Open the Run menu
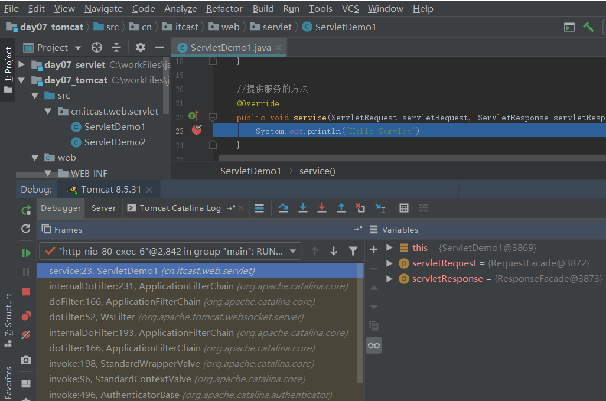This screenshot has height=401, width=606. coord(291,8)
